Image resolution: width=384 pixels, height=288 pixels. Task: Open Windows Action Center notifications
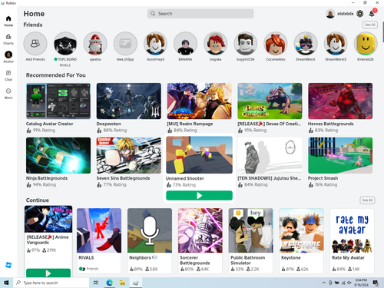tap(376, 283)
